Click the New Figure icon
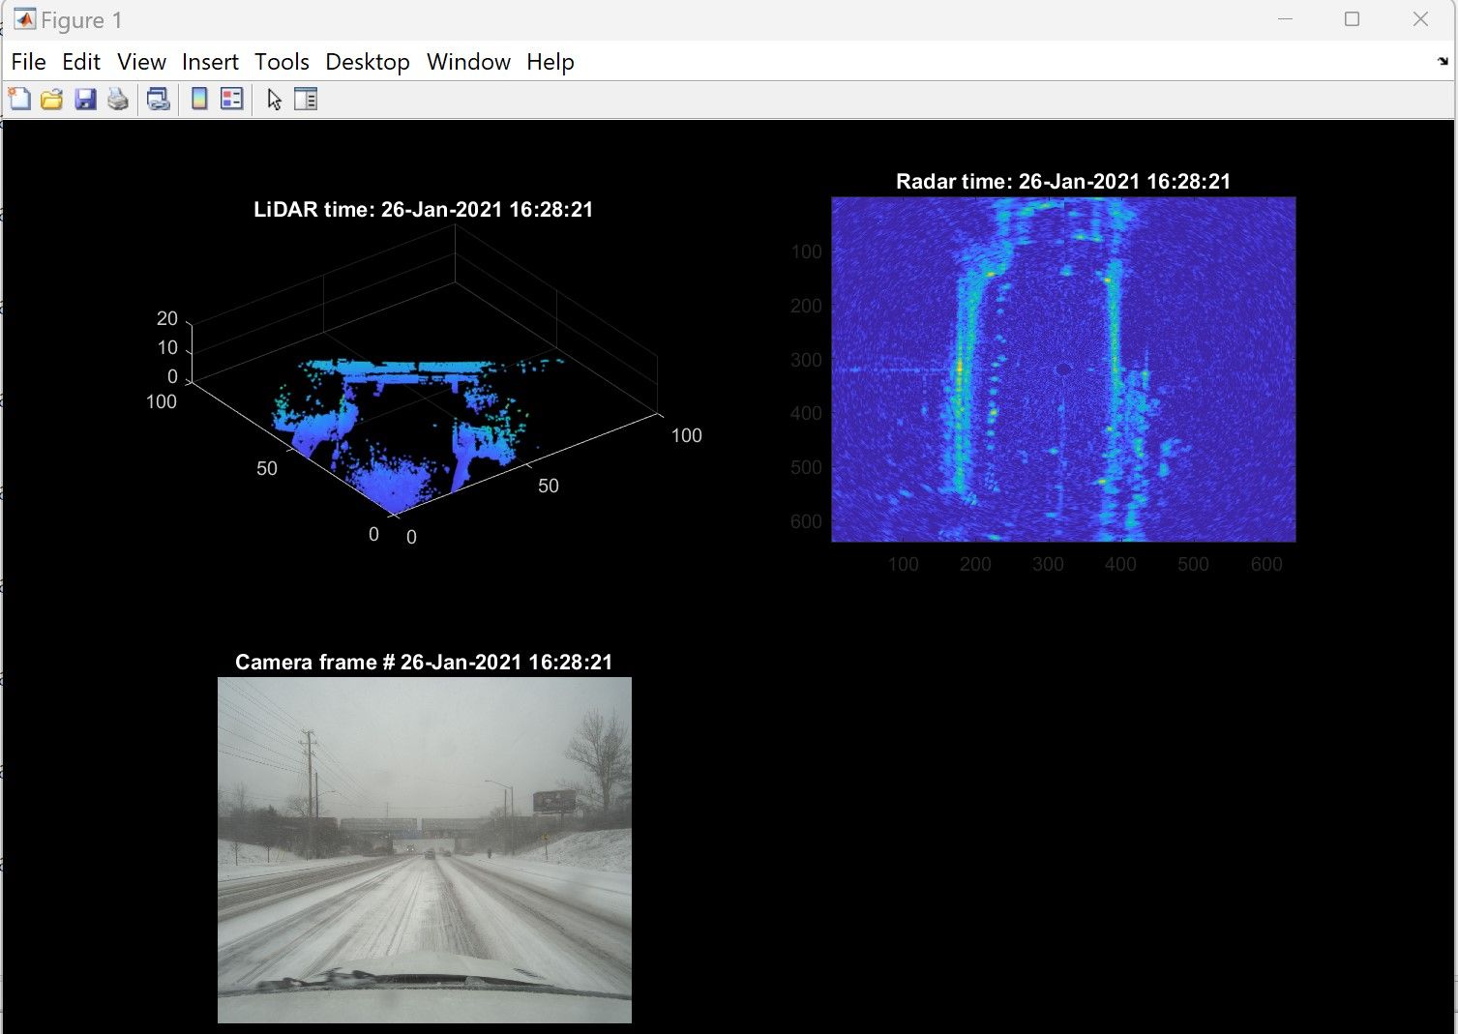This screenshot has width=1458, height=1034. [19, 98]
